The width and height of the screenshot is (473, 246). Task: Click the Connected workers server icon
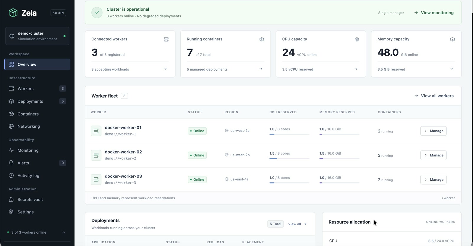(166, 39)
